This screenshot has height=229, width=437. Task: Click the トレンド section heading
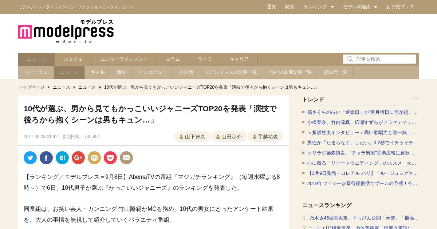pos(313,99)
